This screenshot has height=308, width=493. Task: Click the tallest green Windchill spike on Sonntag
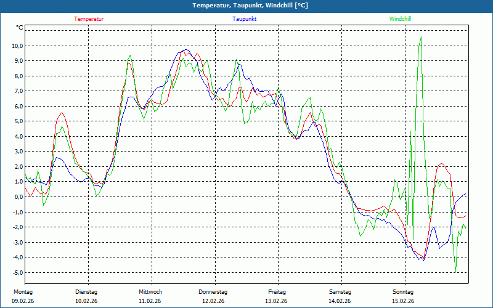421,38
